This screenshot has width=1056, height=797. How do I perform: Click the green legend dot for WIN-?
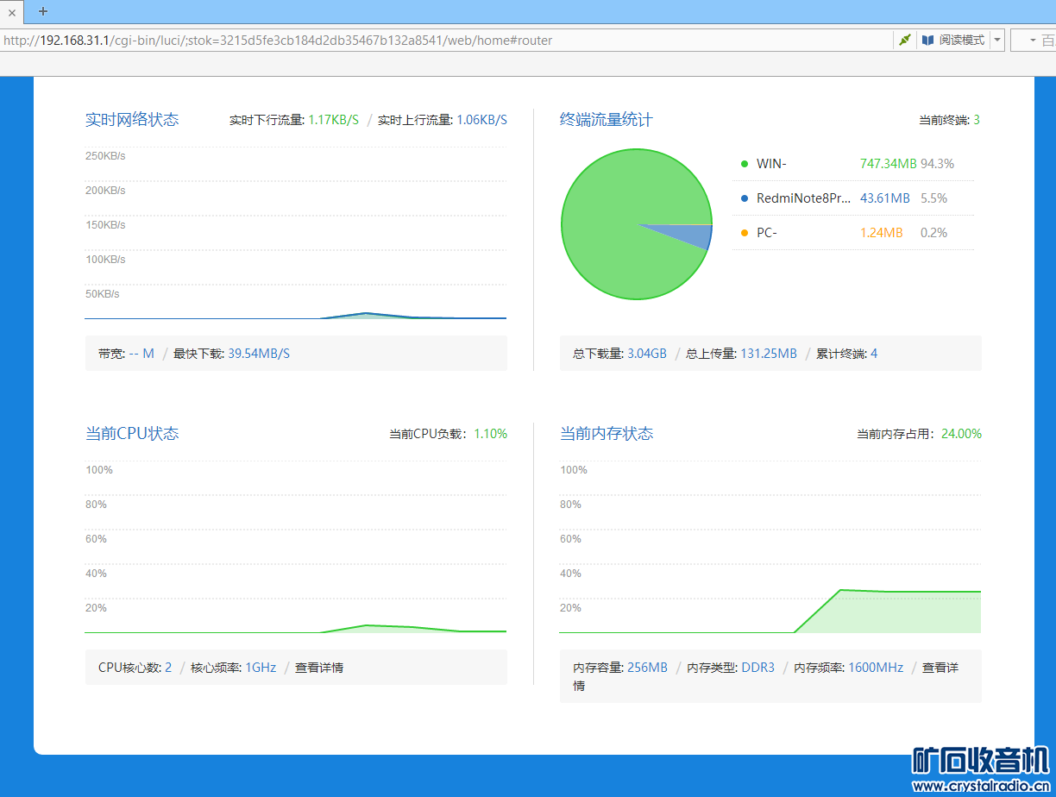tap(745, 164)
